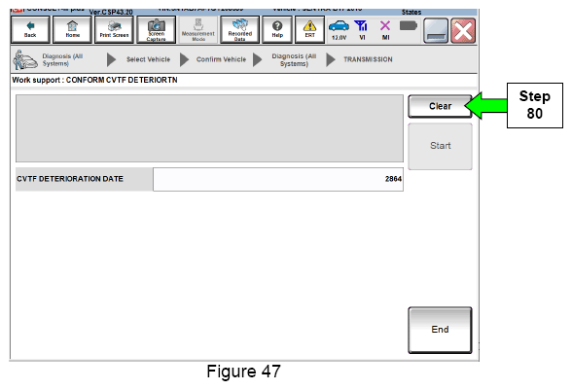Select the Select Vehicle breadcrumb step
This screenshot has width=572, height=390.
148,59
